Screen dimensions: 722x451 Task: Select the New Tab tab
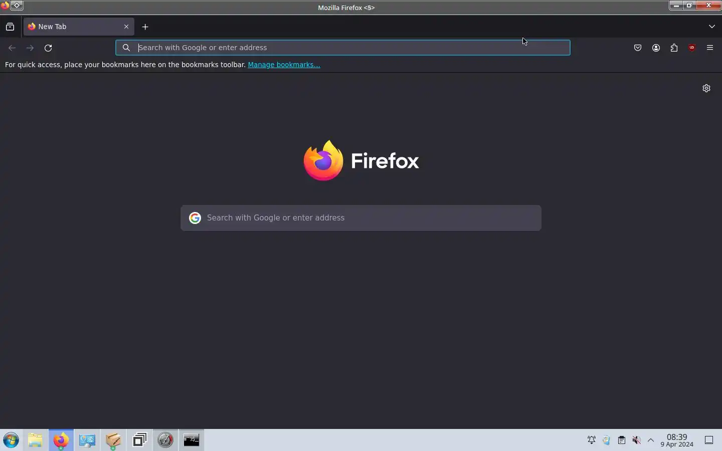coord(79,27)
